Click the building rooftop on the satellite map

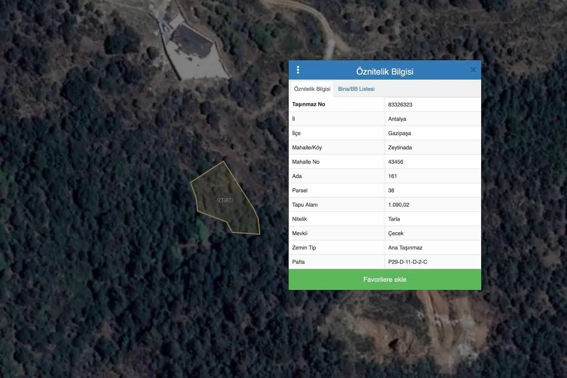[x=192, y=41]
